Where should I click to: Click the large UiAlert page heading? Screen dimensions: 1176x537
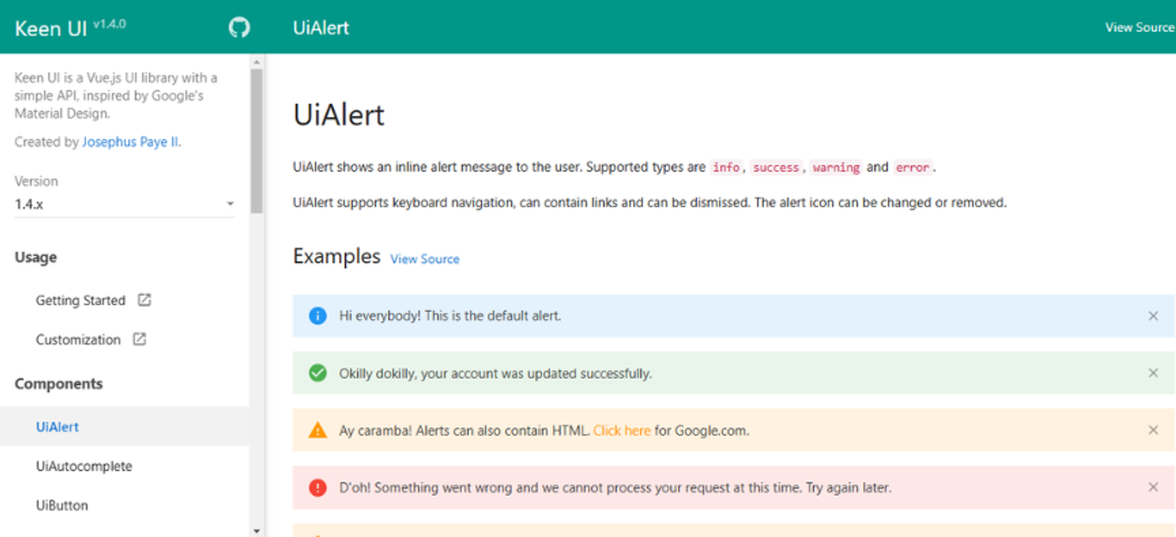(339, 115)
